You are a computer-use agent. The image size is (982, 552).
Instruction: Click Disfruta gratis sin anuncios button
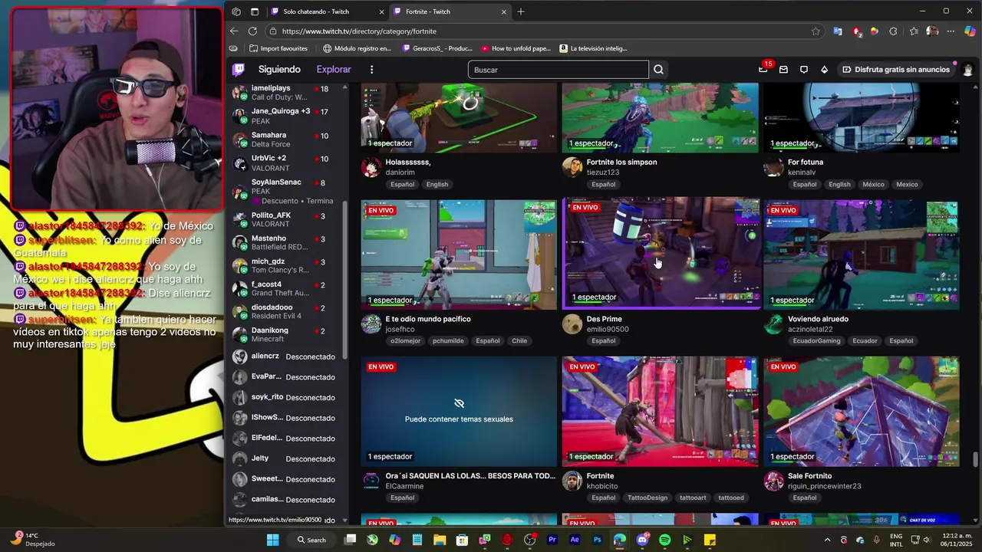896,69
